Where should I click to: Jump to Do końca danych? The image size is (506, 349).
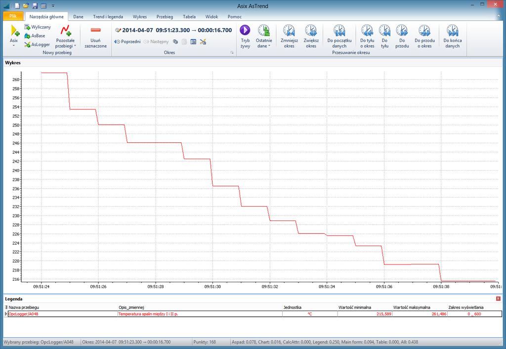click(453, 36)
